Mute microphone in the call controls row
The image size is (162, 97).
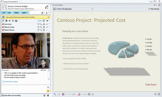[x=3, y=21]
